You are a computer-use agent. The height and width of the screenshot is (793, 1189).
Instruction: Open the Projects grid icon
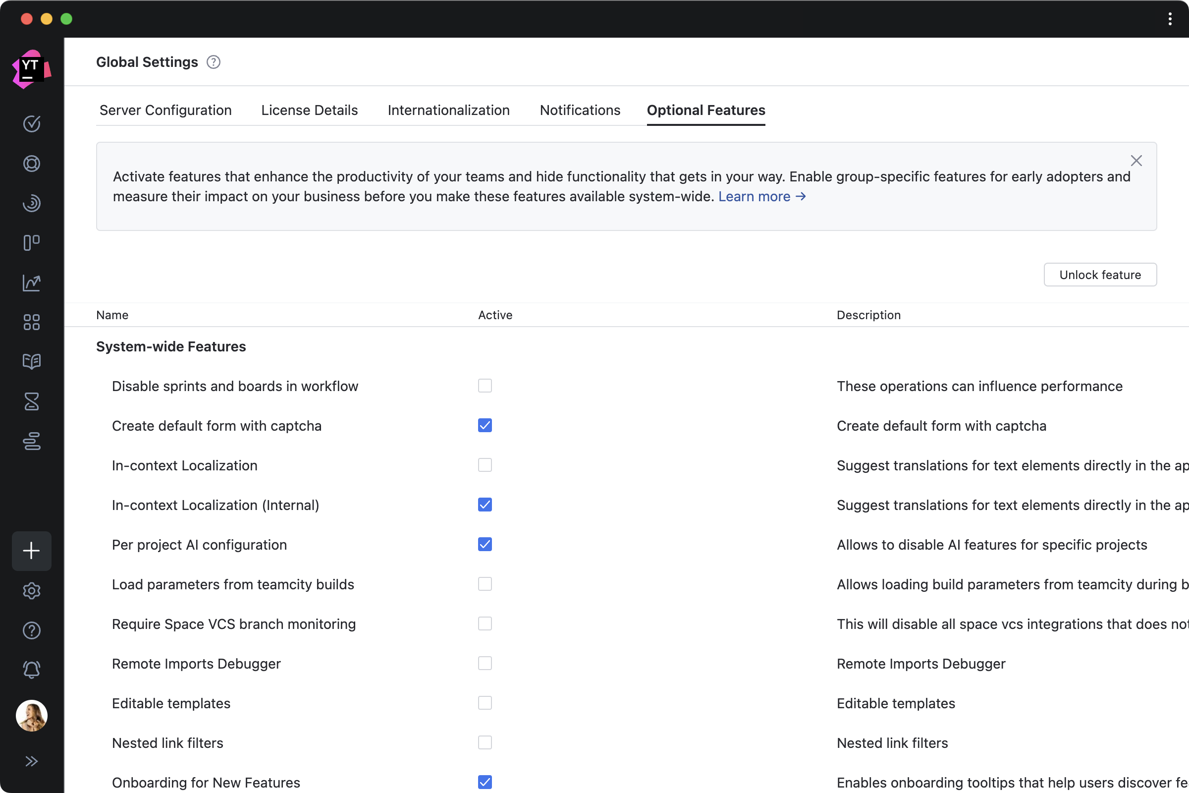click(x=32, y=322)
